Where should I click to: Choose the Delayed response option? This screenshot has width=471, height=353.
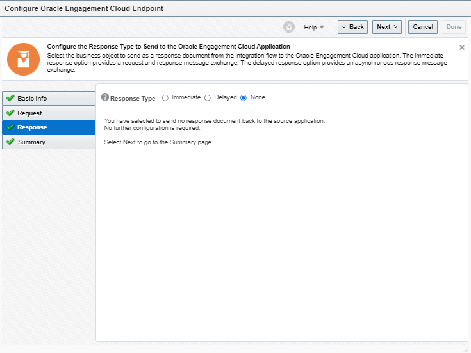208,98
